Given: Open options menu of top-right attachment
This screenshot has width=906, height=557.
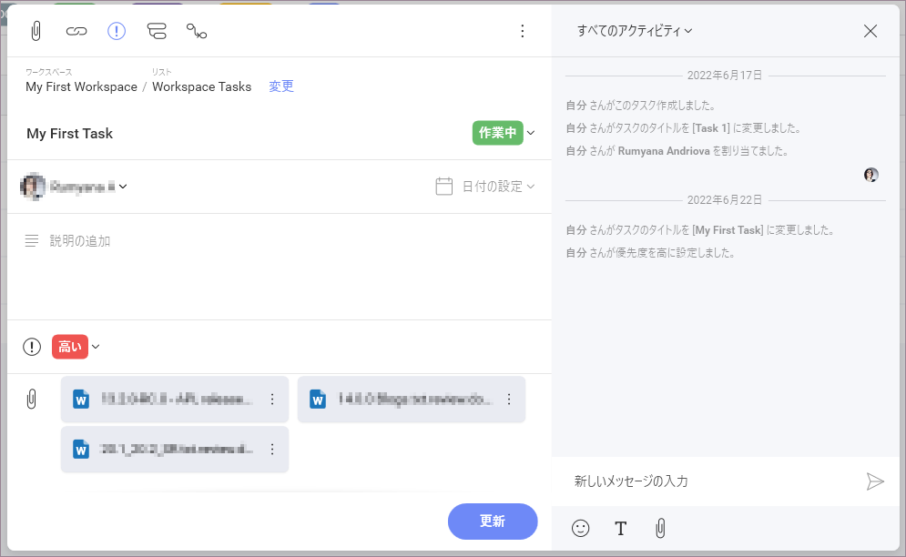Looking at the screenshot, I should point(509,400).
